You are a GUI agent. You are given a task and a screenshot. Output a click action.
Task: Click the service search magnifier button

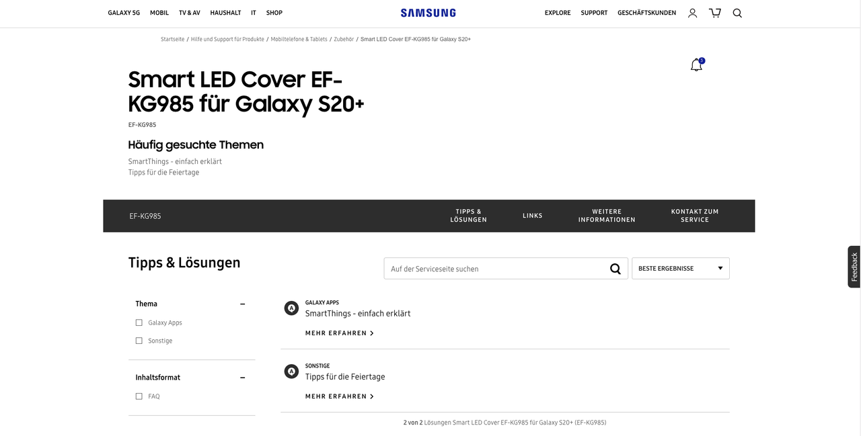[x=615, y=269]
